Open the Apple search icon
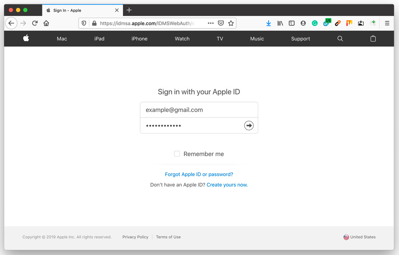 (x=340, y=39)
